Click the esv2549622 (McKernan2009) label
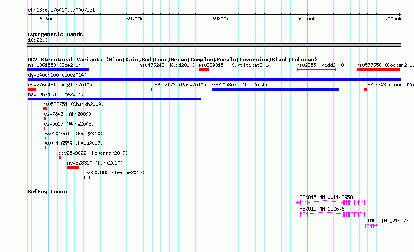This screenshot has width=414, height=252. tap(93, 153)
